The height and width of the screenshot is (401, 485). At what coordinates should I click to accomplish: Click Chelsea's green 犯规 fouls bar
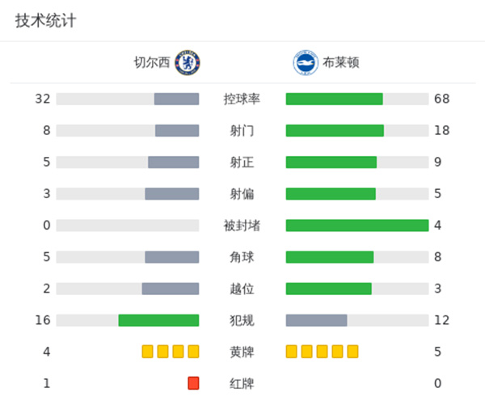158,319
